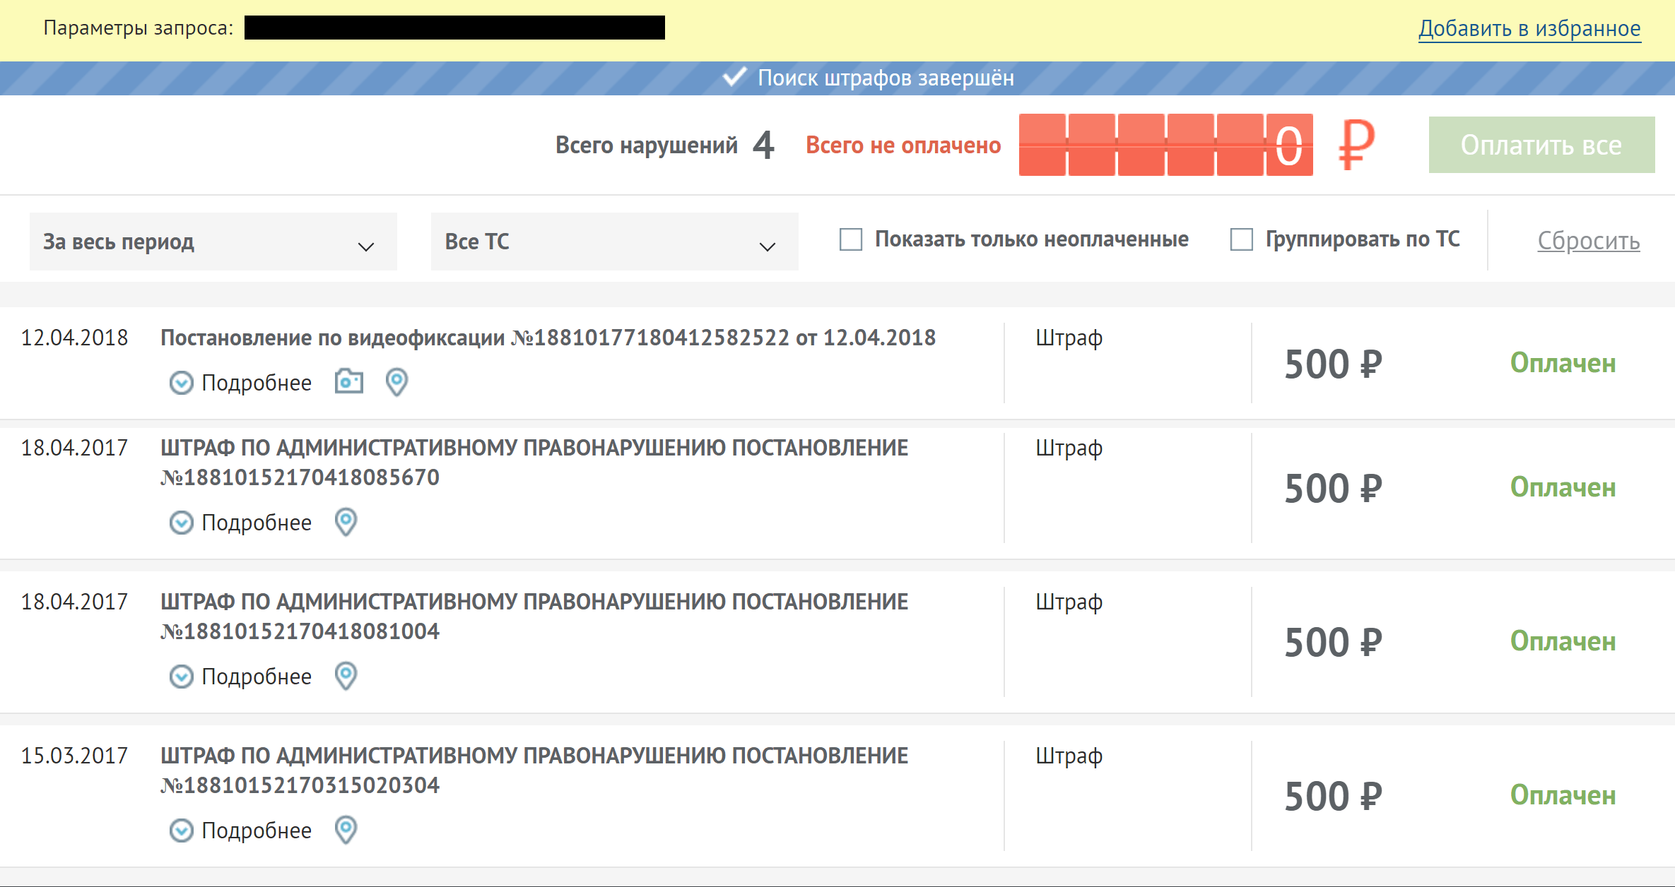Expand Подробнее for fine №18810152170418085670
The width and height of the screenshot is (1675, 887).
240,523
